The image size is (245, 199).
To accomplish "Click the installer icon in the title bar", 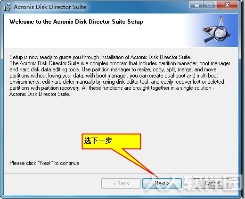I will point(8,7).
